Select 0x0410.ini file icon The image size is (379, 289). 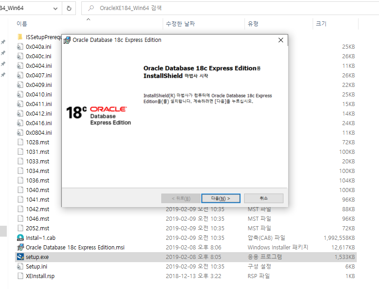pyautogui.click(x=20, y=94)
